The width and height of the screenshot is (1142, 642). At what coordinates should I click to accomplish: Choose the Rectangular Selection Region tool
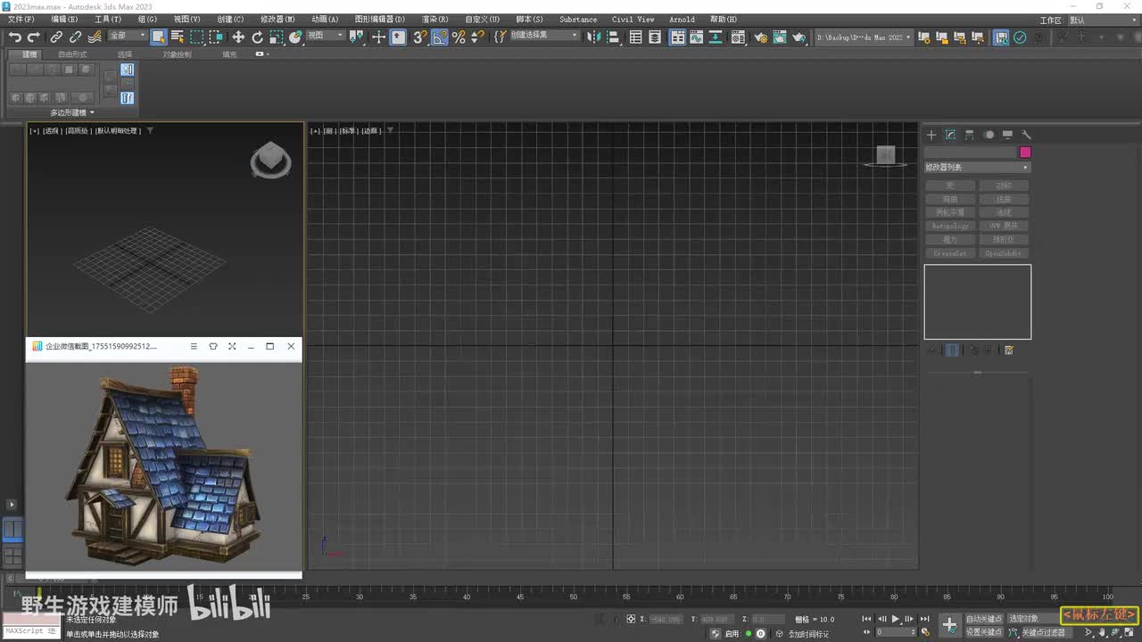pos(197,37)
